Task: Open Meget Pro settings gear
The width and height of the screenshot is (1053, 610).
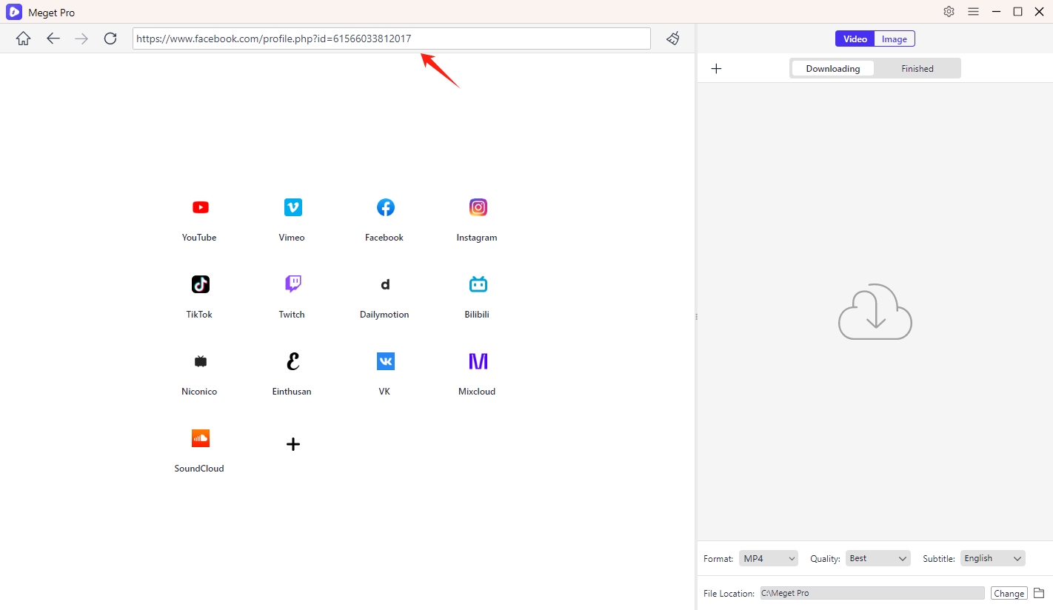Action: pos(949,12)
